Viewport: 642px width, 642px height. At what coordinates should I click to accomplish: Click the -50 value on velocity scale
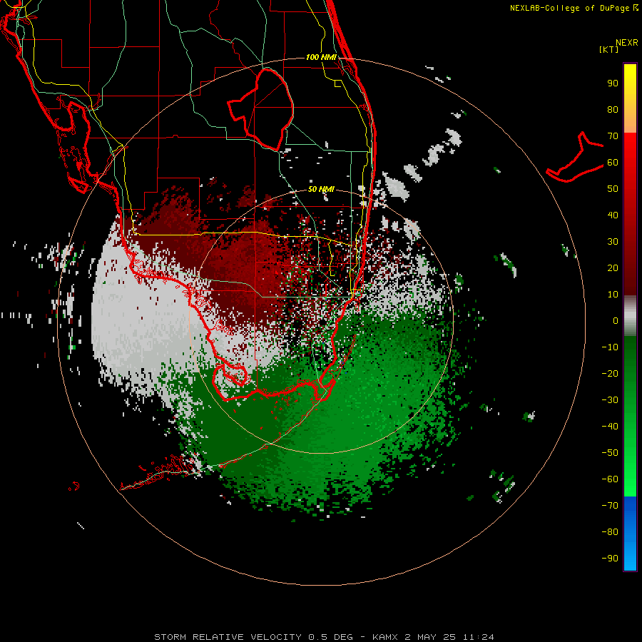(610, 453)
